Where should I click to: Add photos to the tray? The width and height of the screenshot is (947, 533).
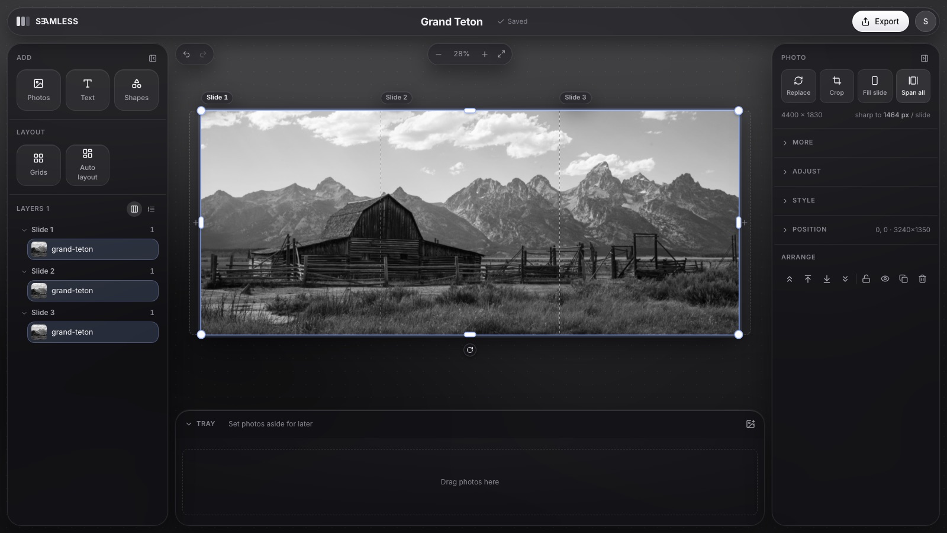pos(750,424)
